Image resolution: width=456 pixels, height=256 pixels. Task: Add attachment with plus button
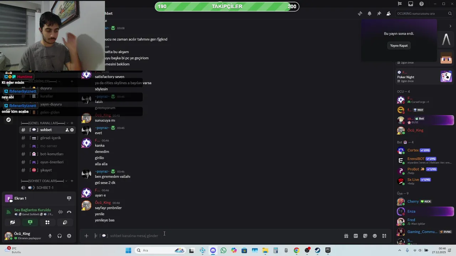coord(86,236)
